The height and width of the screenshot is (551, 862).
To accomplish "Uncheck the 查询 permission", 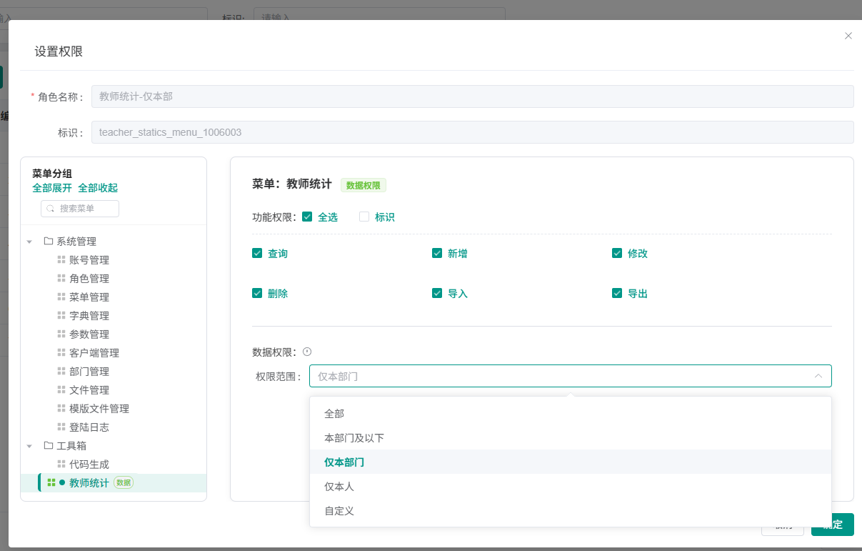I will coord(257,253).
